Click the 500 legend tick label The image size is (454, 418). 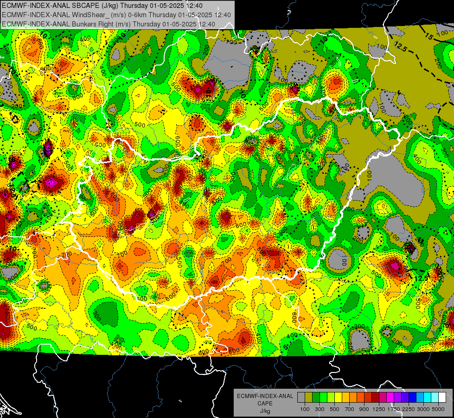pos(334,409)
